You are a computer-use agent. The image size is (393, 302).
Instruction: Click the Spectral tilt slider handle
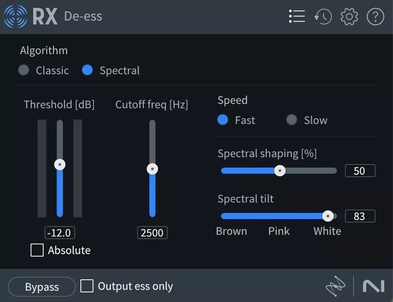[x=328, y=216]
